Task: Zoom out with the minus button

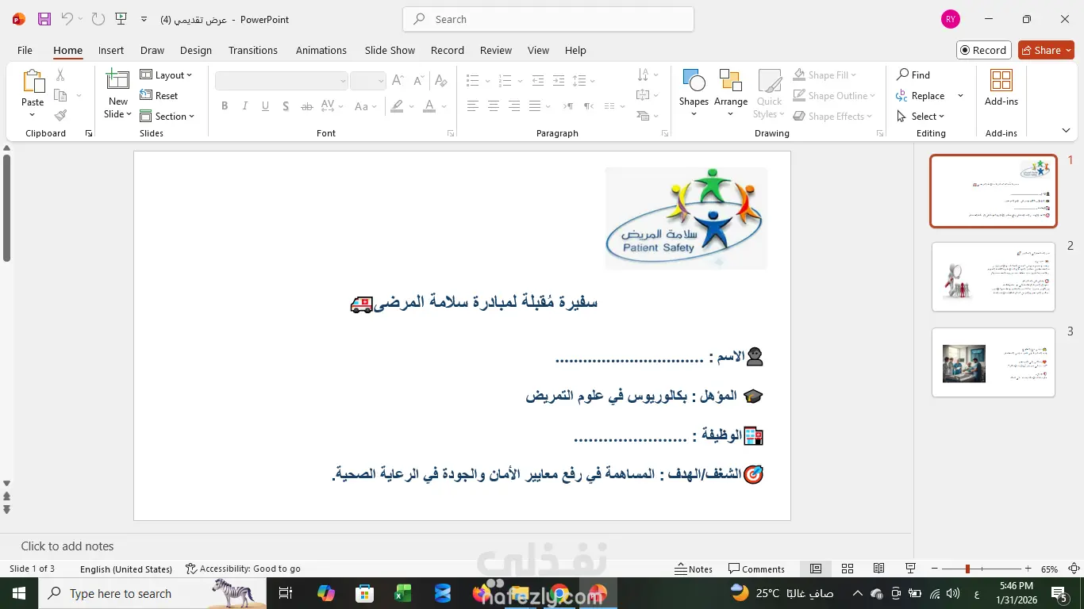Action: click(934, 569)
